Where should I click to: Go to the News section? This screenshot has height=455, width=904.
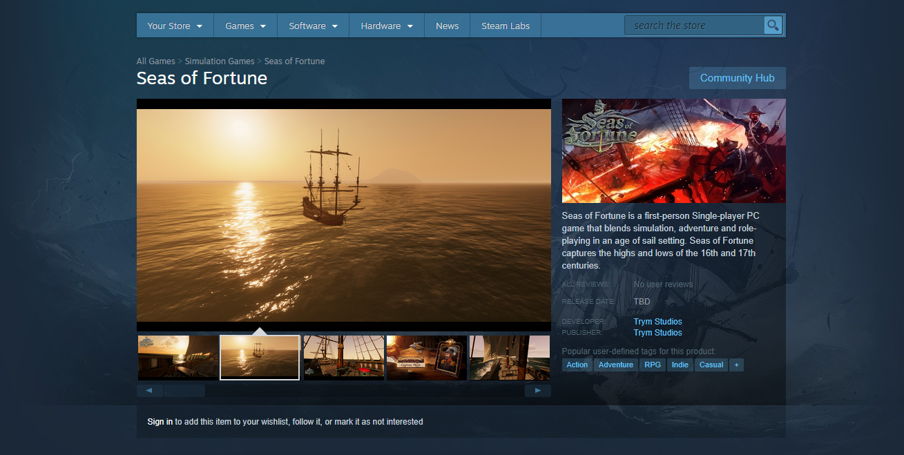[x=448, y=26]
